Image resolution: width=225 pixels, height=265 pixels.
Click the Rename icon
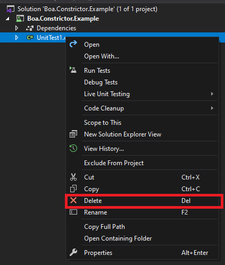tap(73, 212)
